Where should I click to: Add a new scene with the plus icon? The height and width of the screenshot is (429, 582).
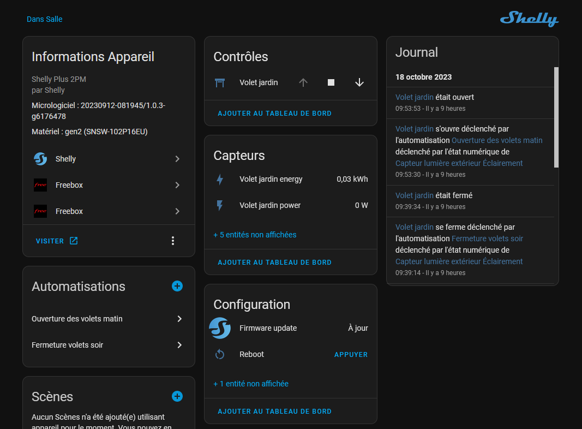click(x=177, y=396)
